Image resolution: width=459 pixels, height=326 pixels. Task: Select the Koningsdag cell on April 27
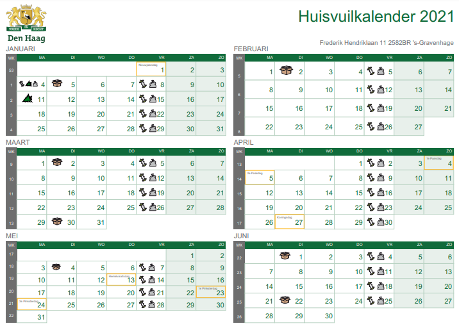290,222
